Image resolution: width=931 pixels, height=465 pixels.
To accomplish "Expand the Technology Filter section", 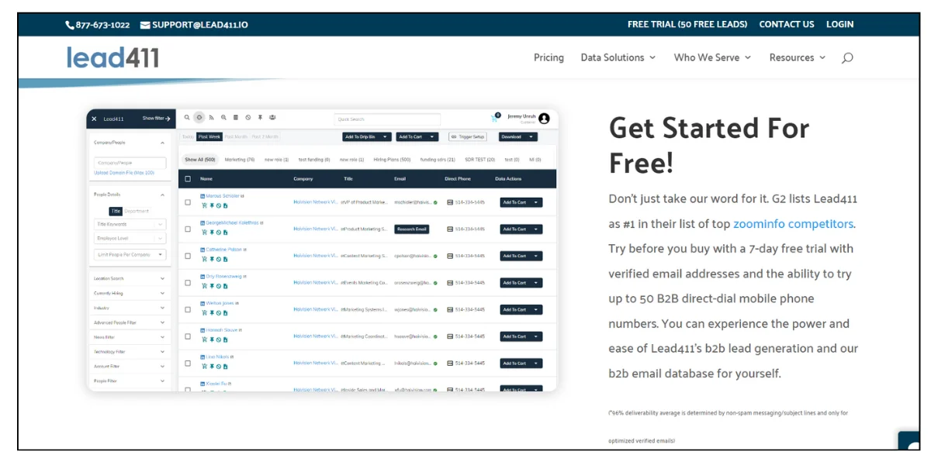I will [x=129, y=351].
